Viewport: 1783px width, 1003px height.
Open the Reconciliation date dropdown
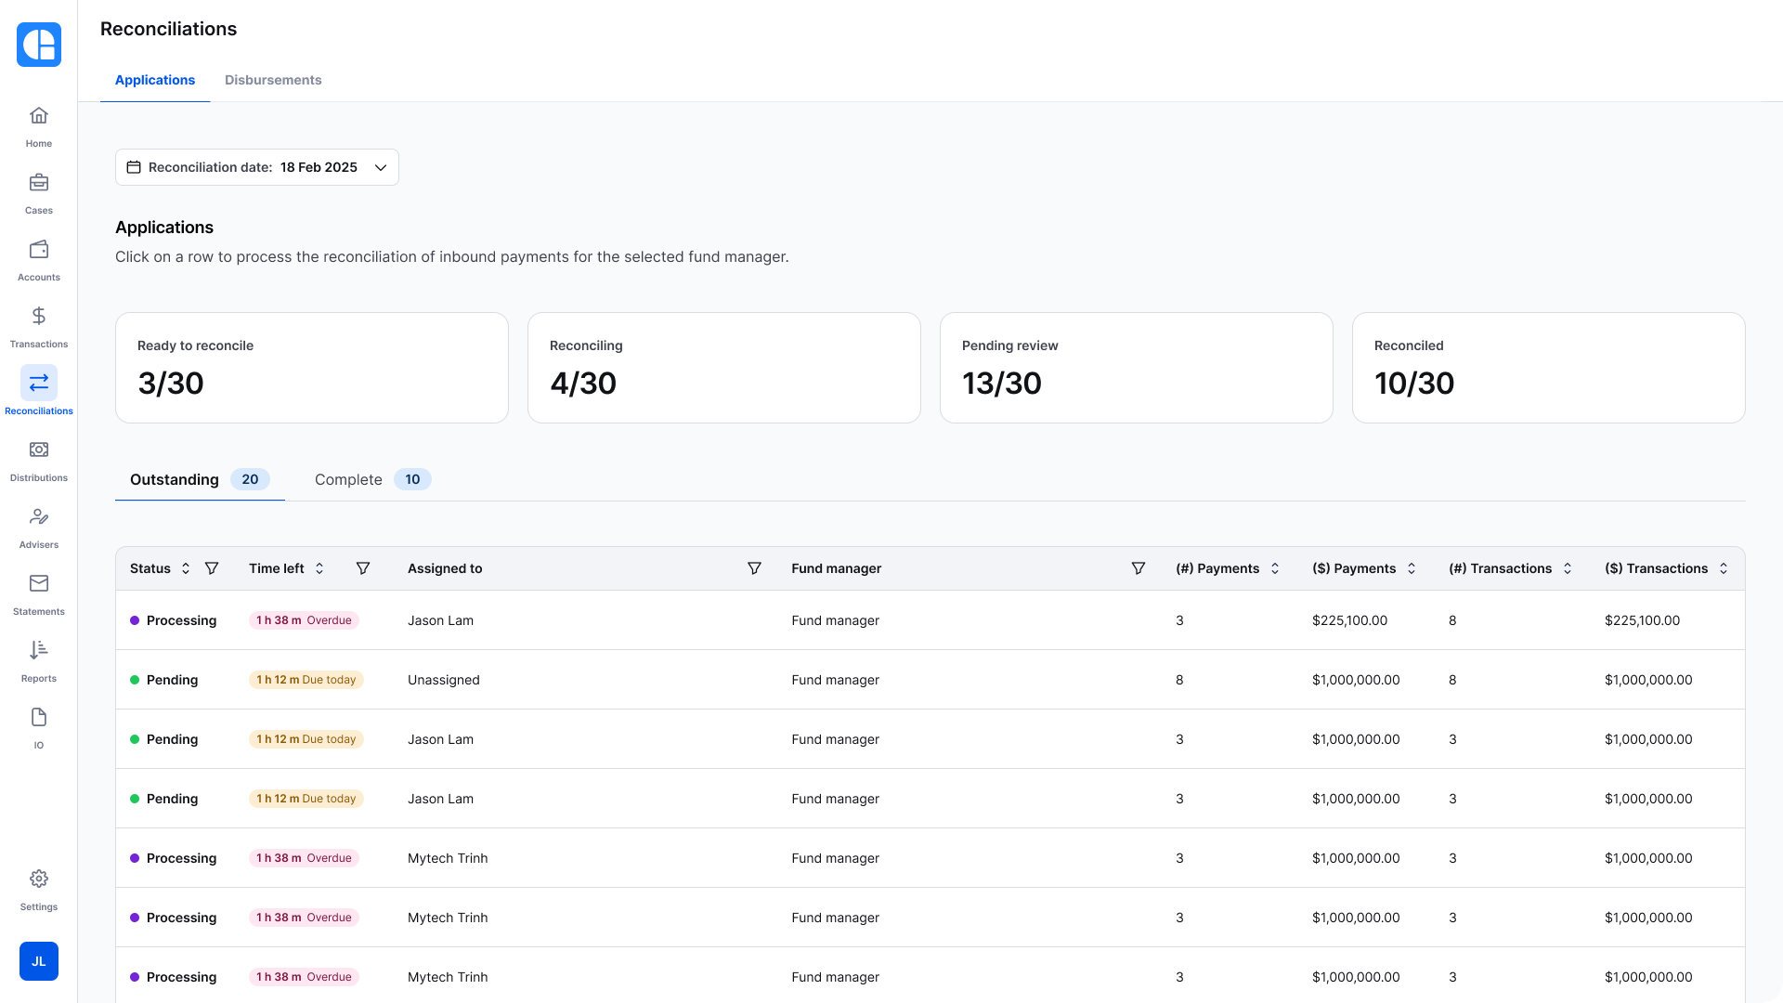(x=257, y=167)
